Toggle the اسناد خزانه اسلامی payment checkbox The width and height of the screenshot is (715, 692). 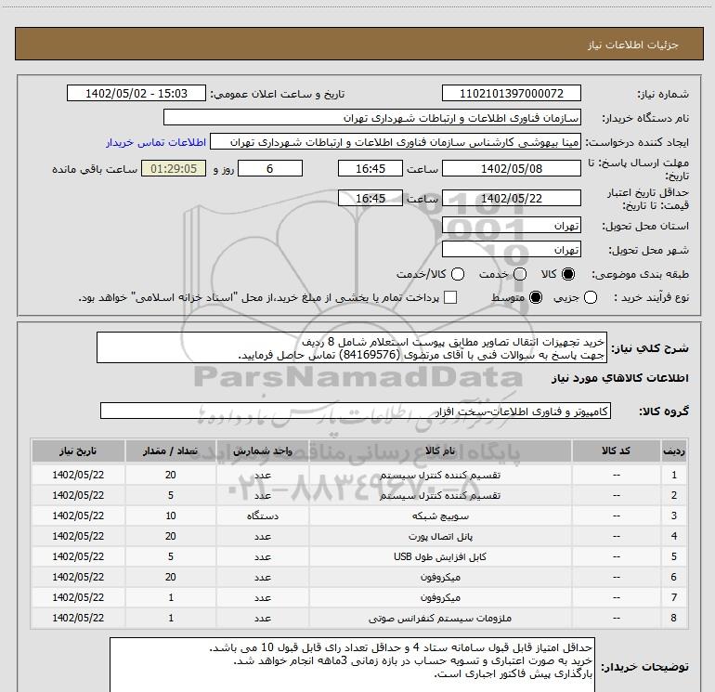click(450, 297)
